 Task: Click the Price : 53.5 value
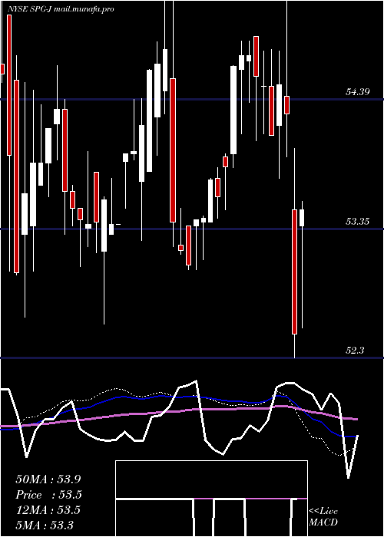click(49, 495)
